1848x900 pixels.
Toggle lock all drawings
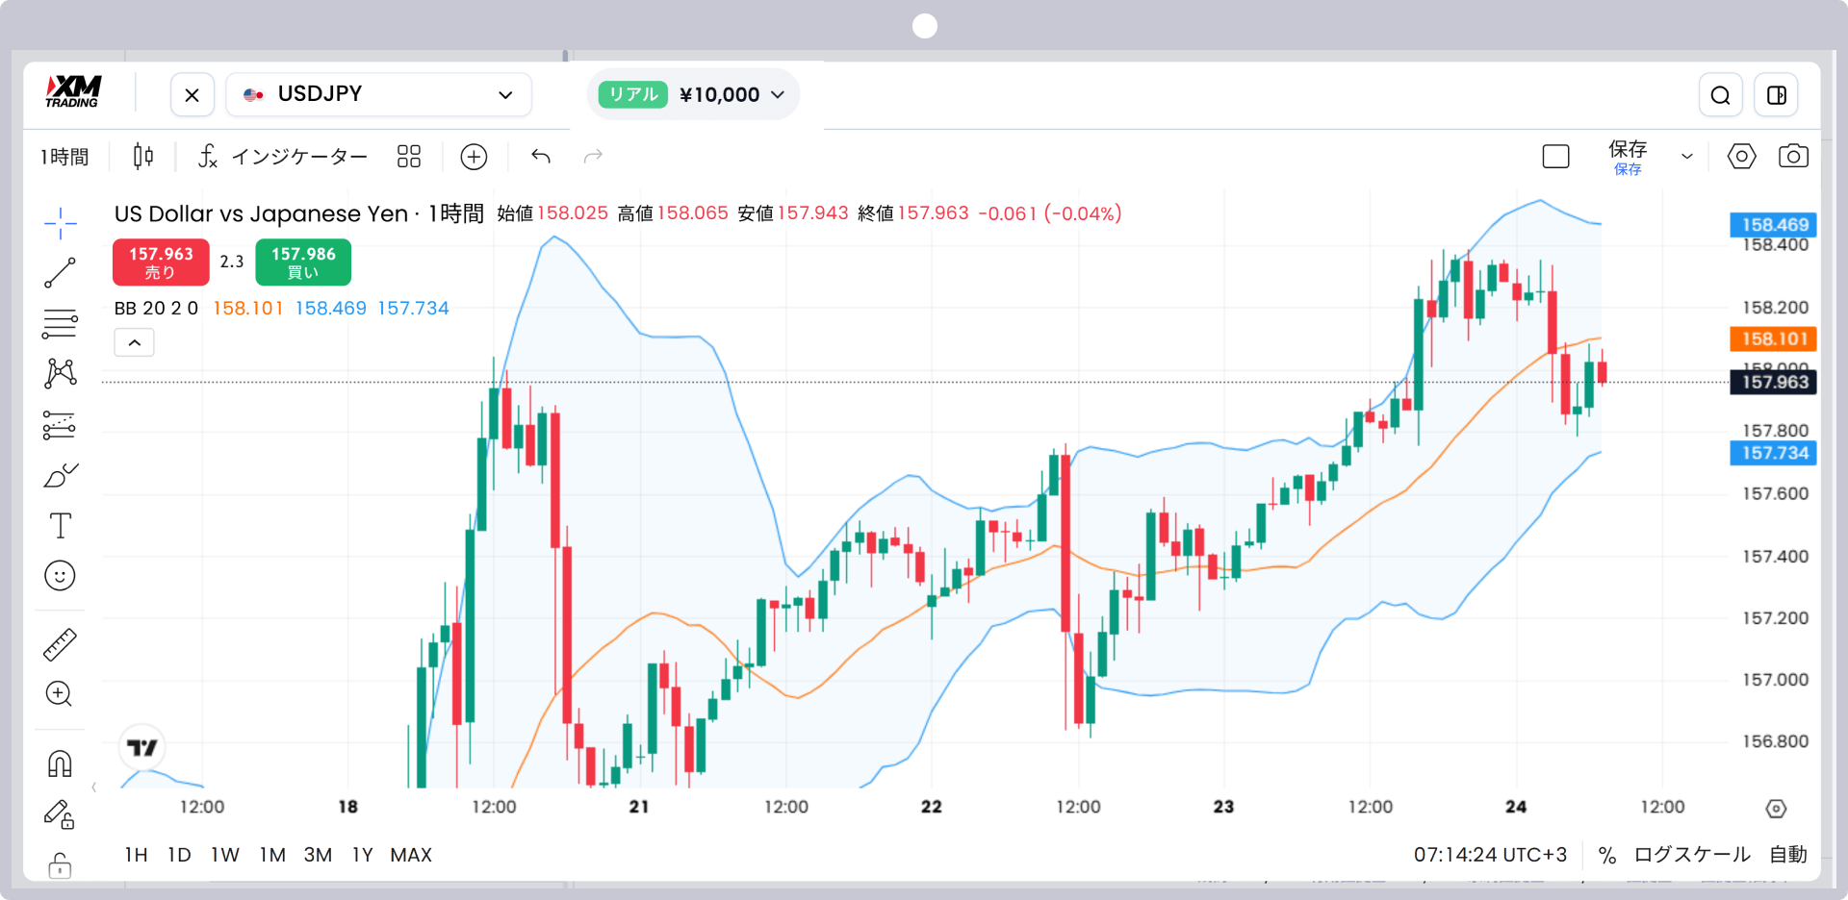click(60, 865)
